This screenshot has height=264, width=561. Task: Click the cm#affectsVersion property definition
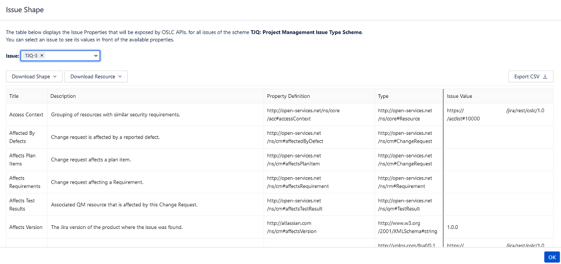point(292,227)
